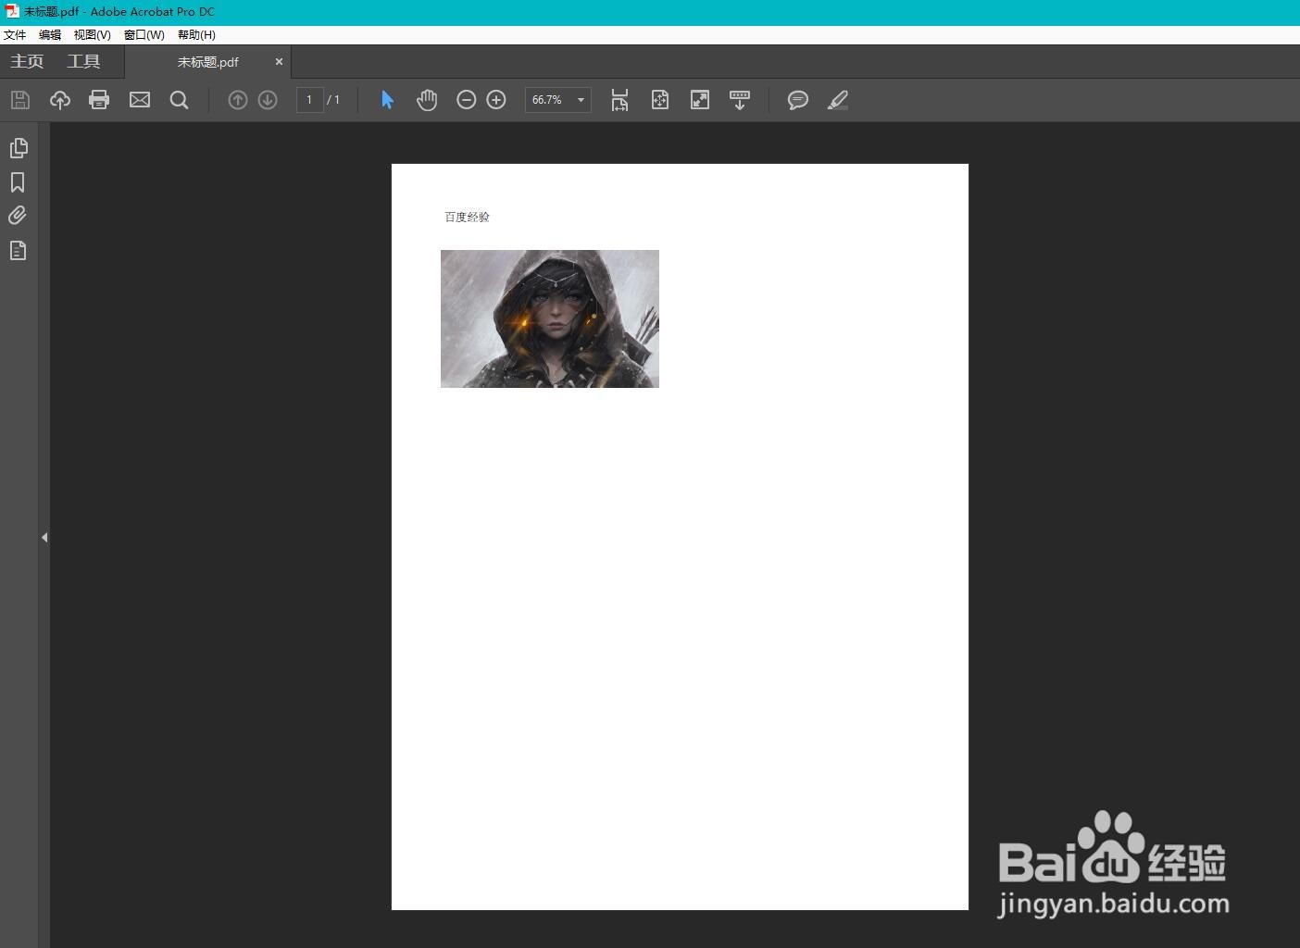The width and height of the screenshot is (1300, 948).
Task: Enter full screen mode icon
Action: pyautogui.click(x=700, y=100)
